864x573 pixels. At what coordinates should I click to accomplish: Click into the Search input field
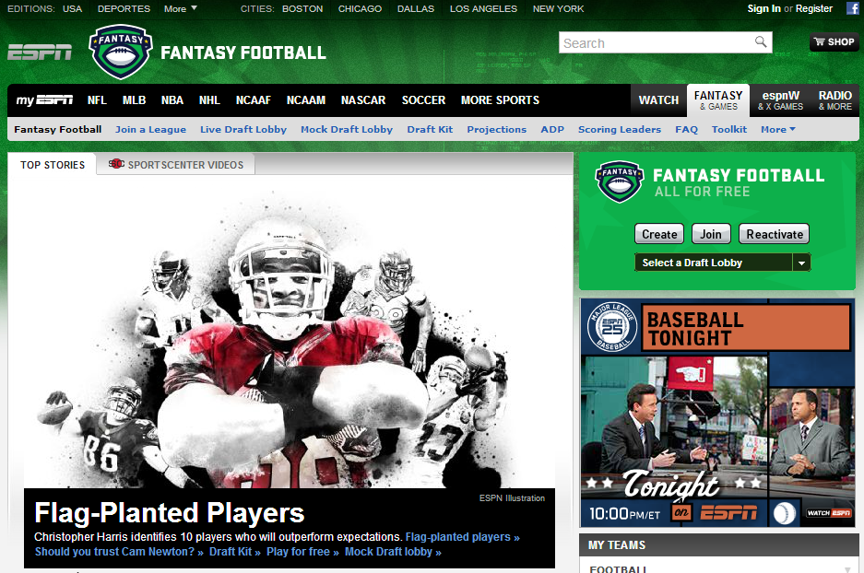coord(657,42)
